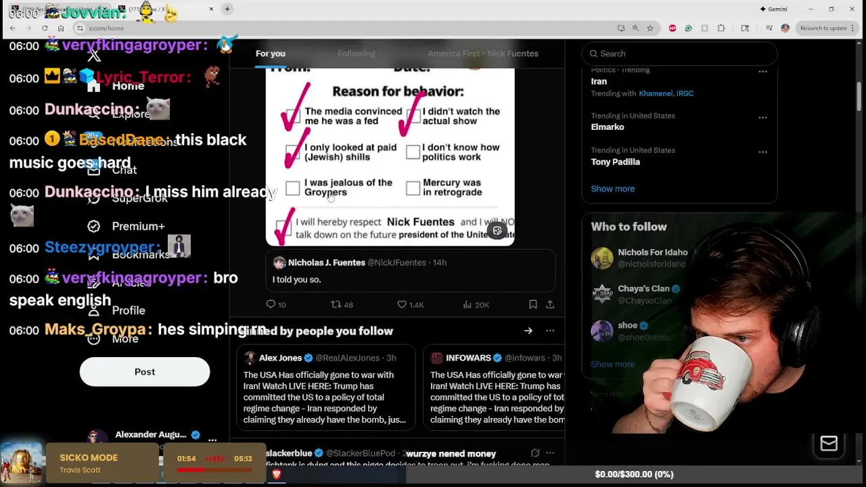
Task: Open more options for people you follow section
Action: coord(550,331)
